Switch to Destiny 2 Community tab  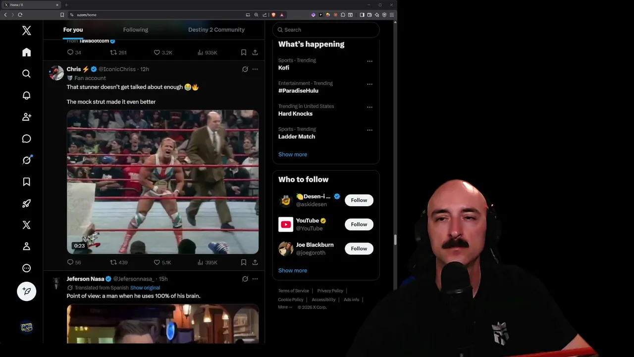pyautogui.click(x=216, y=30)
